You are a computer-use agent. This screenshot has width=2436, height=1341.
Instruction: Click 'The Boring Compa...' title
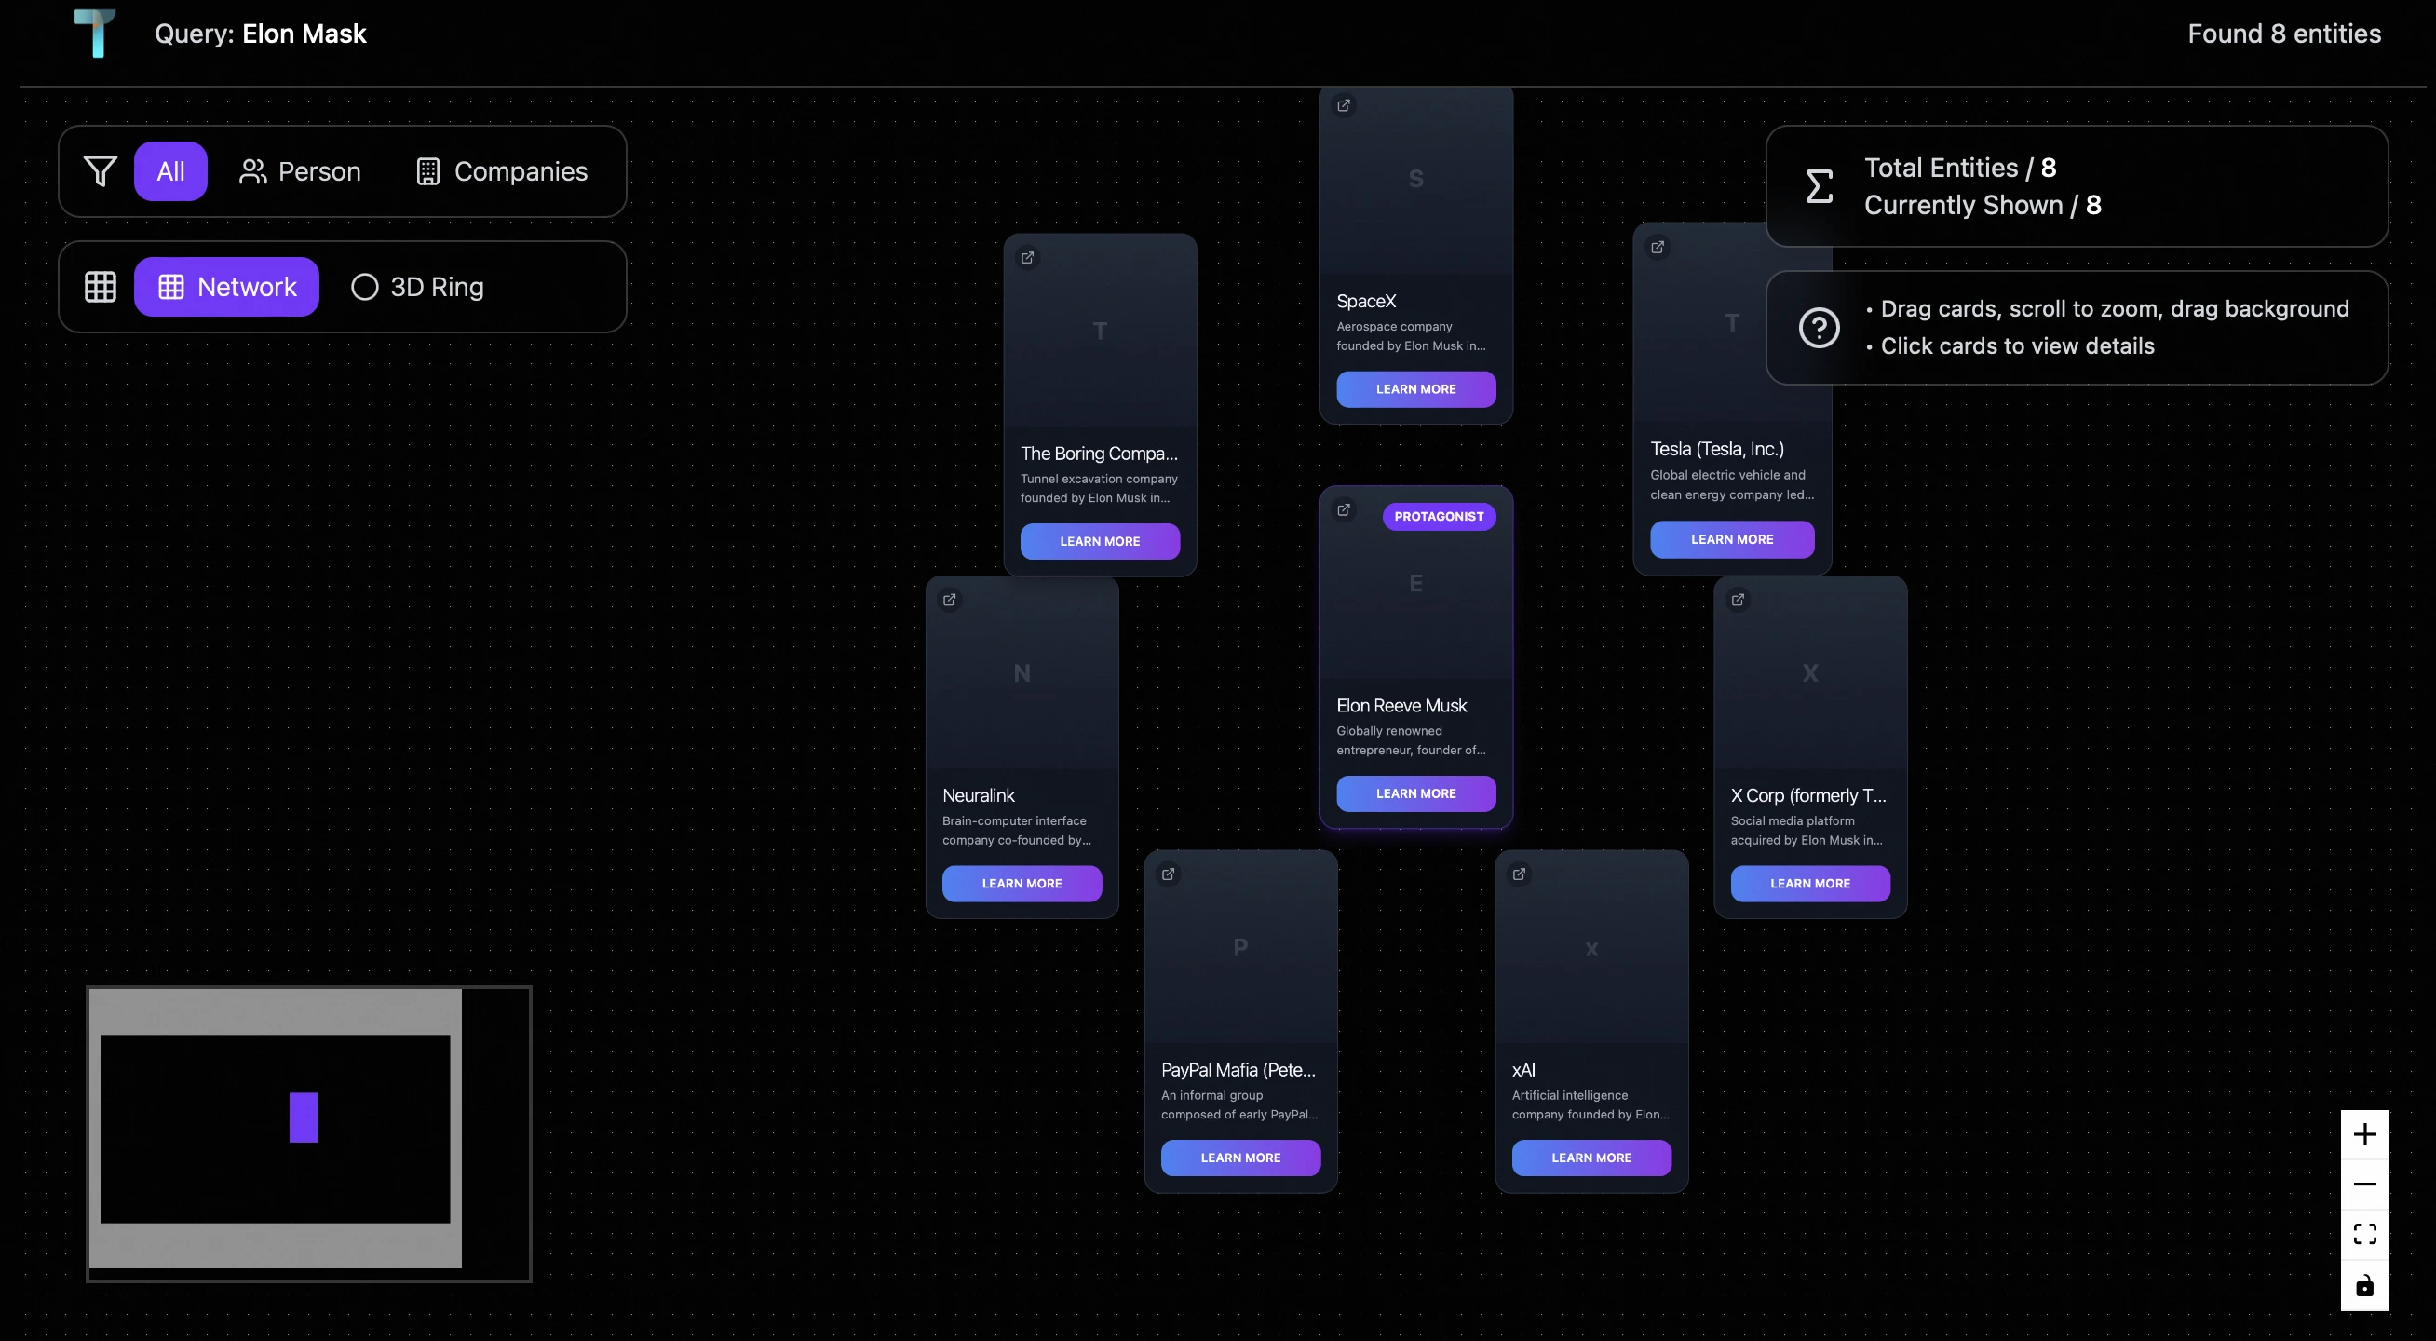(1099, 453)
